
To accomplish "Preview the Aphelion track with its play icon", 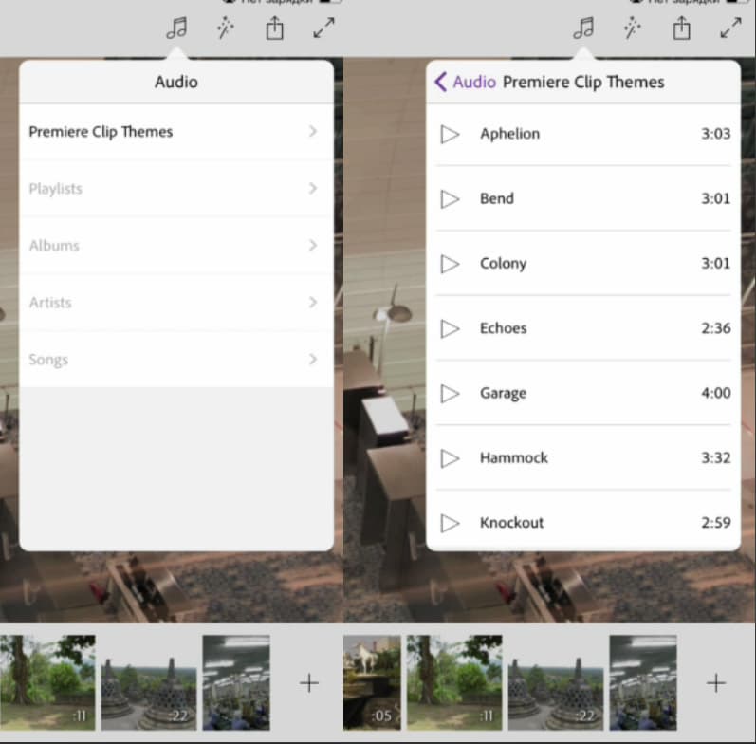I will [x=450, y=134].
